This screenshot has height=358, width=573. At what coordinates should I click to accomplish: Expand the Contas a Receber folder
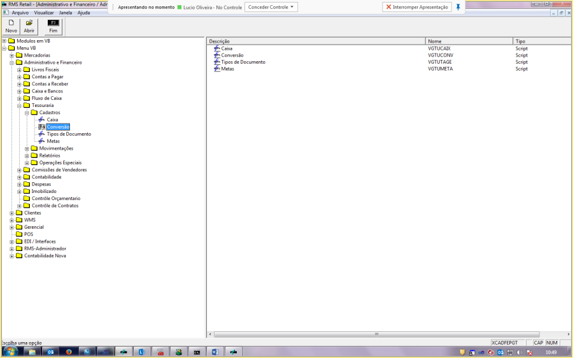point(19,84)
